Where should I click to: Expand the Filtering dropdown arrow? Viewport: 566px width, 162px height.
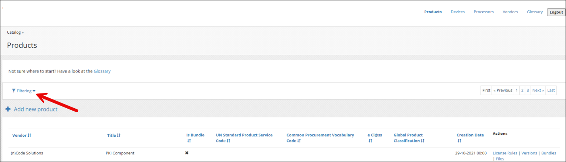coord(34,91)
